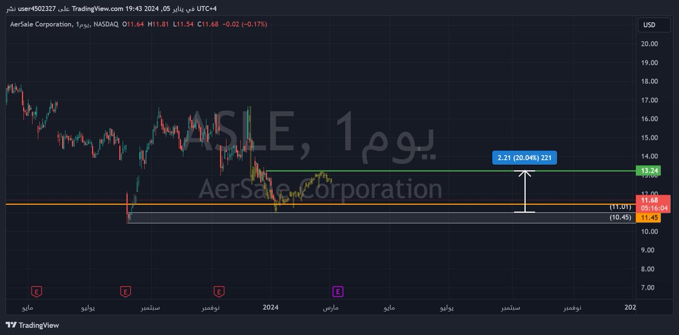The image size is (679, 335).
Task: Click the 18.00 price axis label
Action: tap(648, 81)
